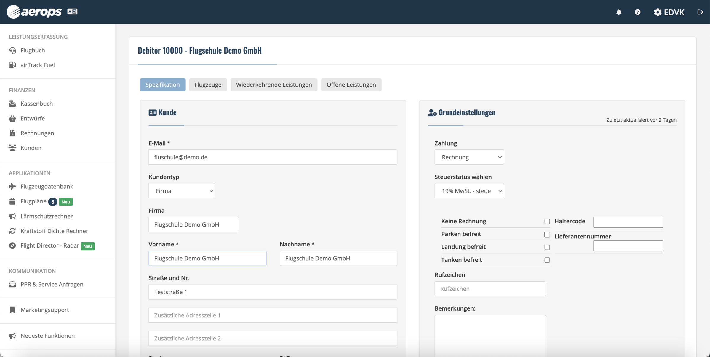Click the Entwürfe basket icon
710x357 pixels.
click(x=12, y=118)
